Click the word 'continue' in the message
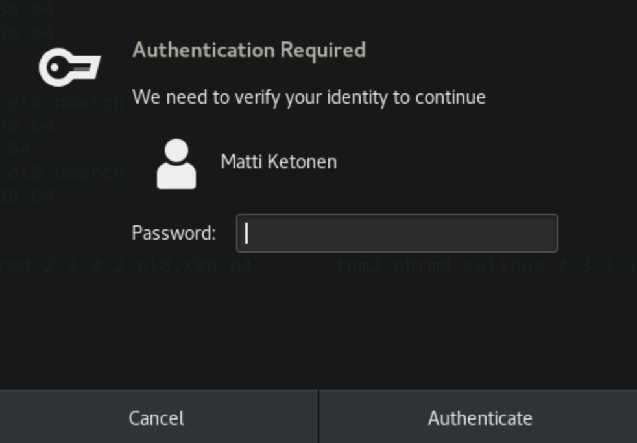The width and height of the screenshot is (637, 443). (x=450, y=97)
